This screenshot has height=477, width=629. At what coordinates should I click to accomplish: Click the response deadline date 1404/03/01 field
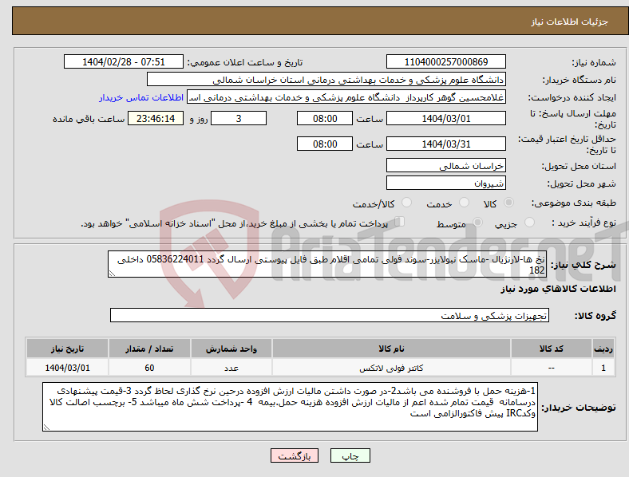point(445,119)
